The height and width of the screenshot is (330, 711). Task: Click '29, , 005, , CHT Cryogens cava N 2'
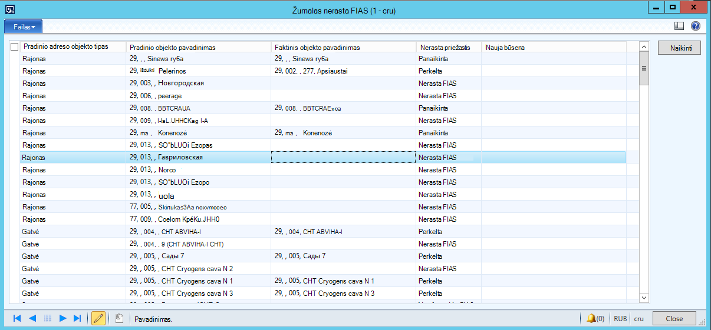199,268
